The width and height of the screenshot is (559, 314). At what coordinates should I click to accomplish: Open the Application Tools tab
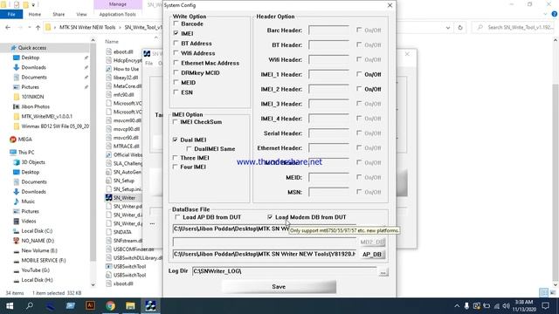point(117,14)
